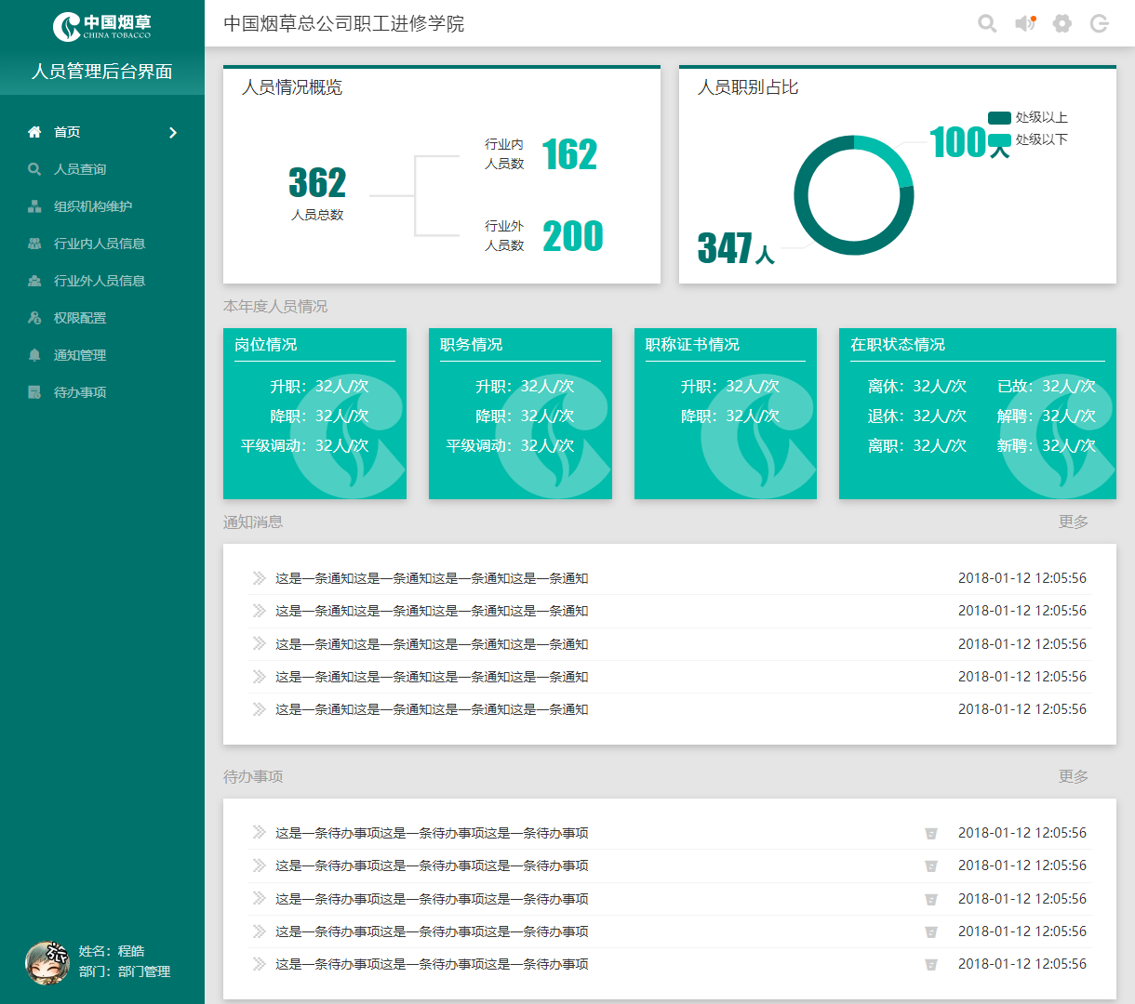Click the logout icon at top right
1135x1004 pixels.
[1099, 23]
